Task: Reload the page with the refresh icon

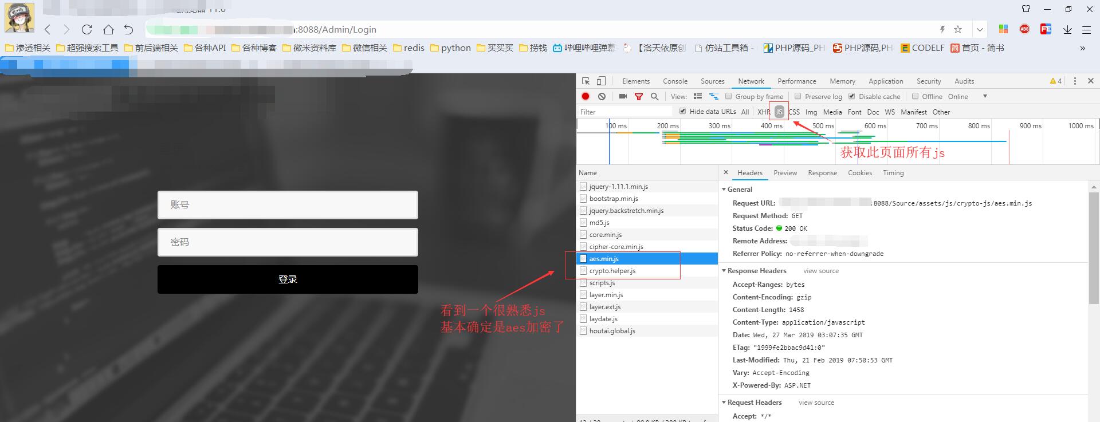Action: [87, 29]
